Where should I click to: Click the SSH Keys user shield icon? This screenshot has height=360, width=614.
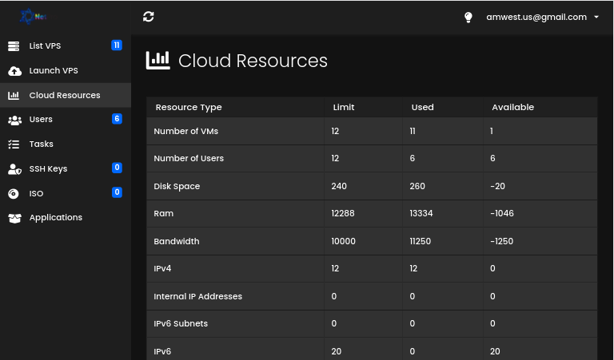click(x=14, y=169)
